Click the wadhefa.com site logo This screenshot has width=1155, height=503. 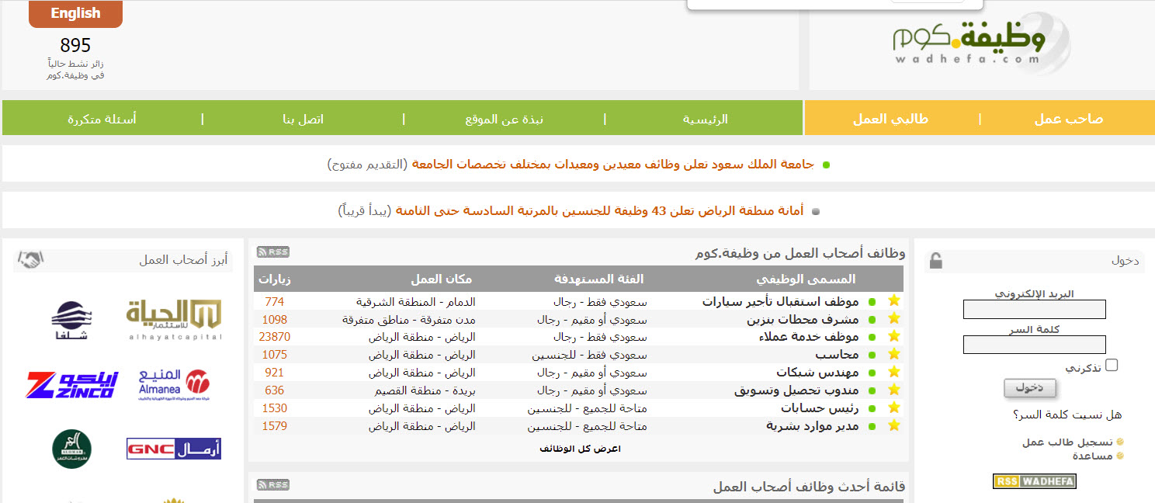click(981, 43)
